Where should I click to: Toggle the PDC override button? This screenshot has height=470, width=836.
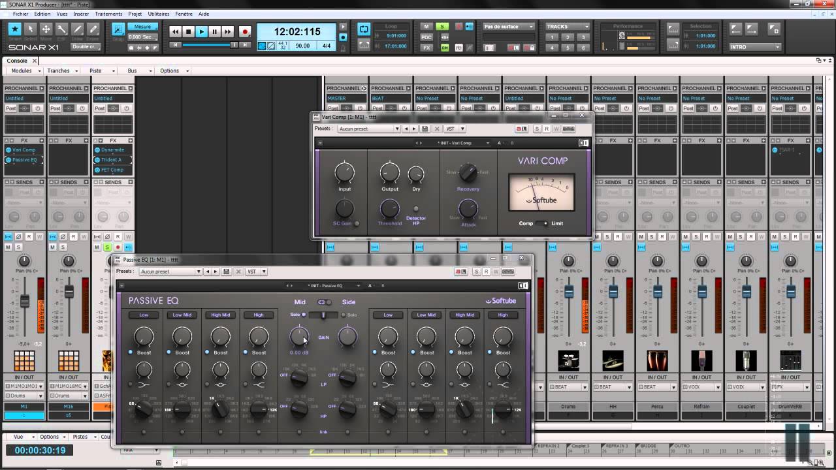(x=426, y=37)
